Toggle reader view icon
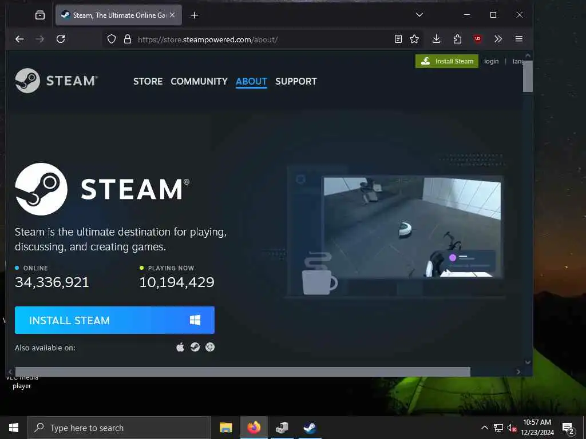586x439 pixels. pyautogui.click(x=398, y=39)
